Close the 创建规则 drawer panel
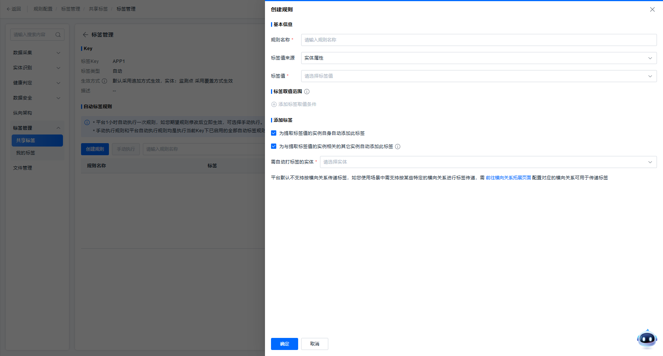 [652, 9]
